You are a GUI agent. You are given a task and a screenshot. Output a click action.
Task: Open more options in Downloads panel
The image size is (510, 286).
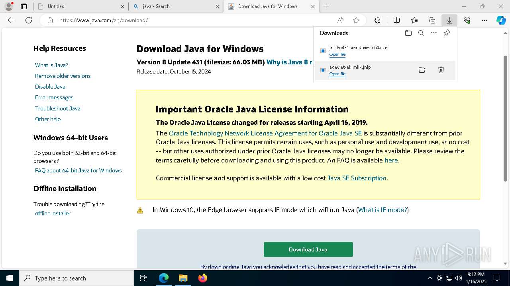[x=434, y=33]
